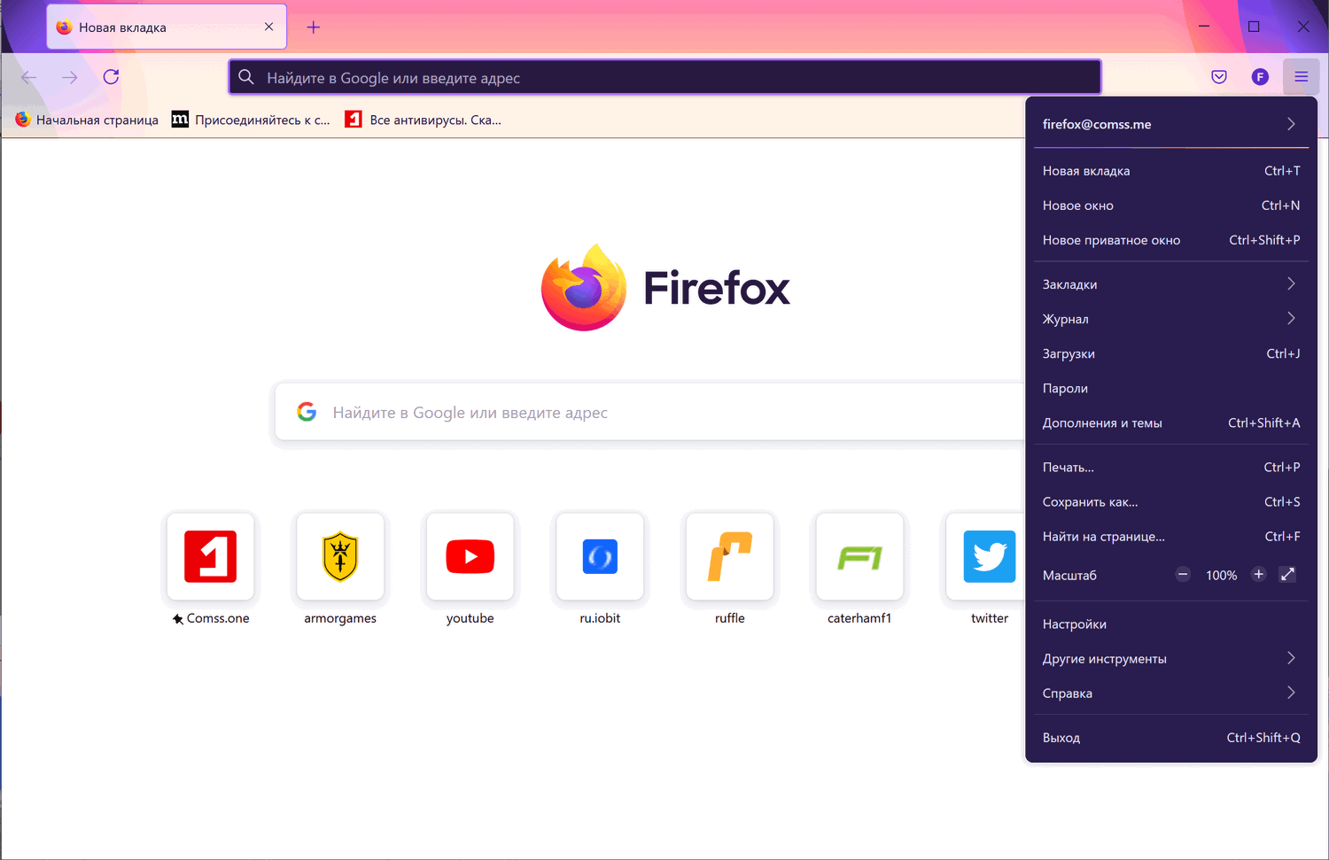
Task: Expand the Другие инструменты submenu
Action: [x=1171, y=659]
